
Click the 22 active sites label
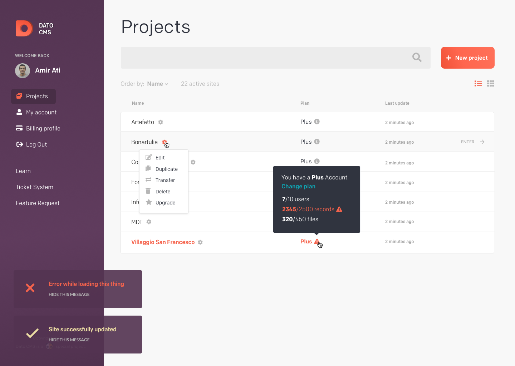(x=200, y=84)
